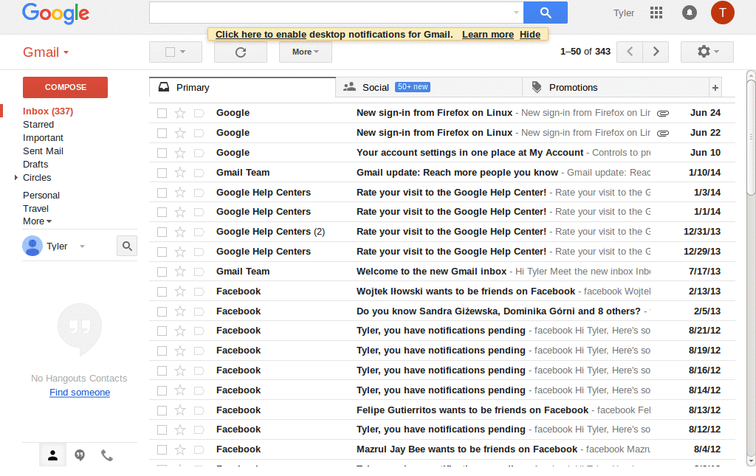
Task: Click the Tyler Hangouts profile picture
Action: point(32,246)
